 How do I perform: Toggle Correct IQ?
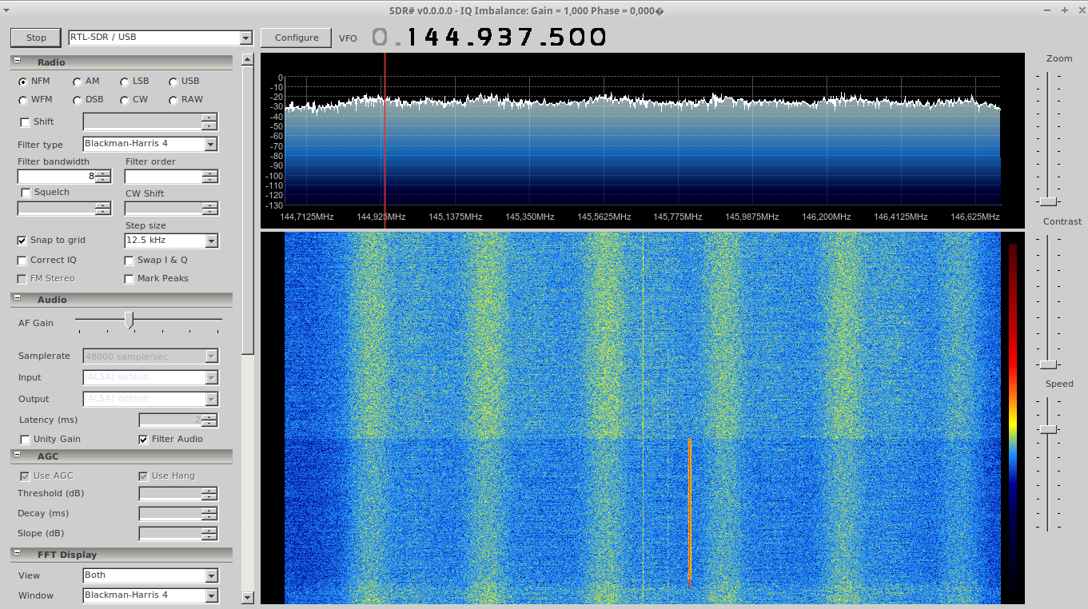point(22,260)
